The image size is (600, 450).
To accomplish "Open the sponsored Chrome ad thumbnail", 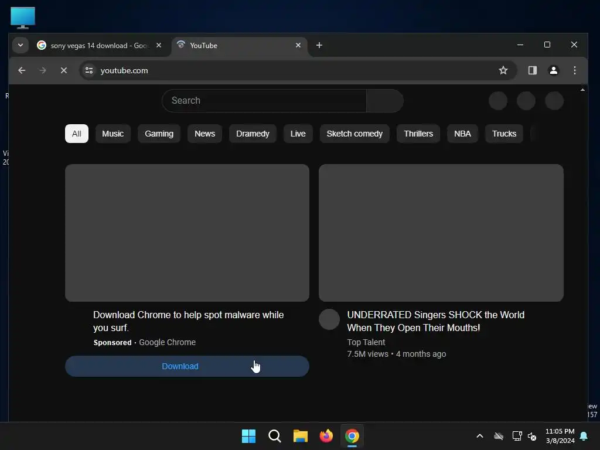I will (x=187, y=233).
